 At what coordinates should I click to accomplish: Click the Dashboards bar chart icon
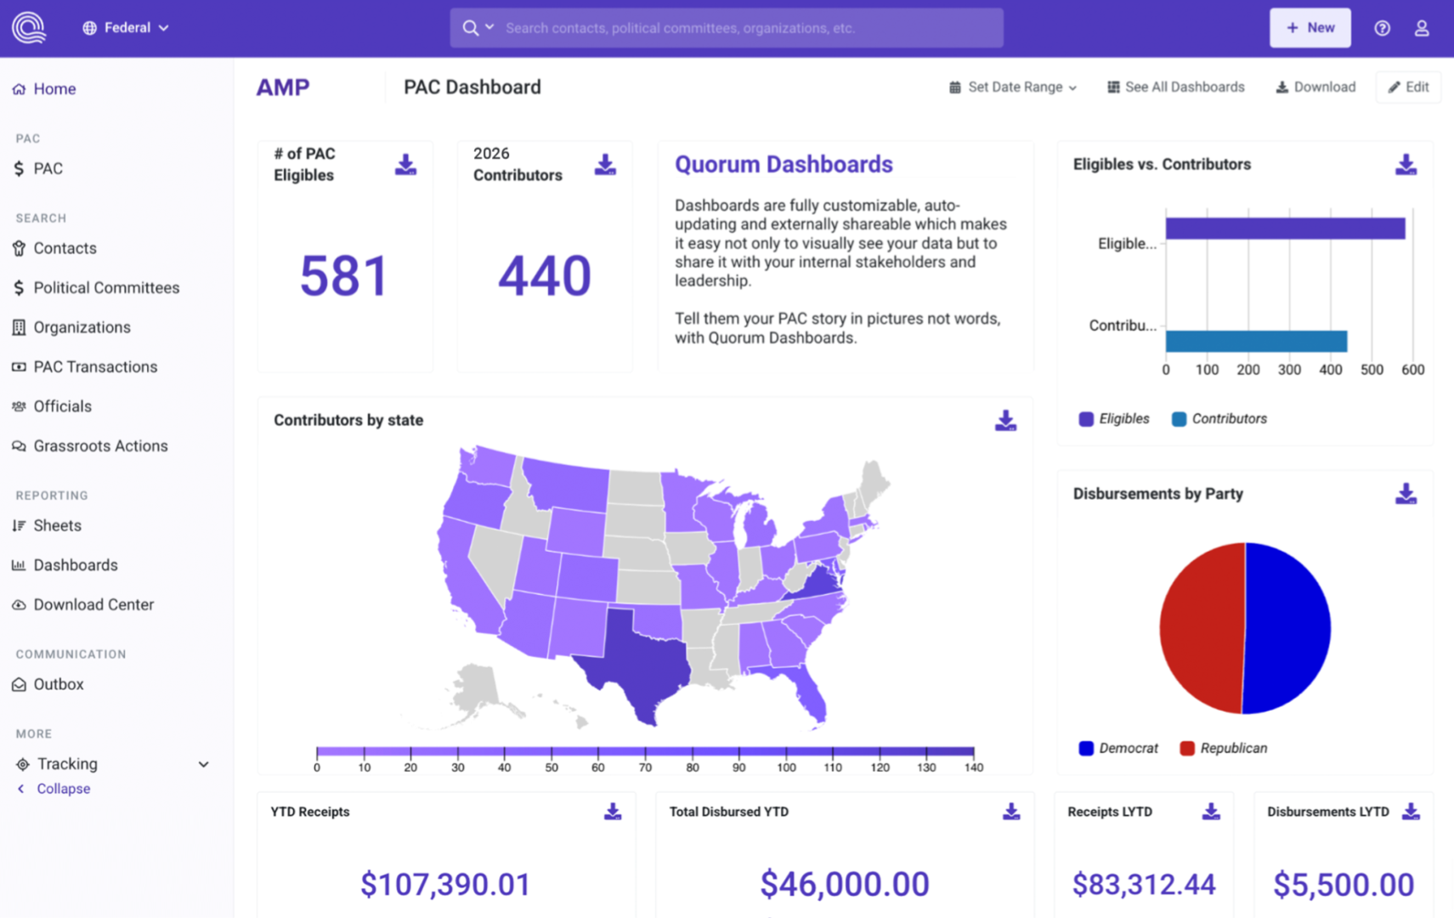click(x=19, y=565)
